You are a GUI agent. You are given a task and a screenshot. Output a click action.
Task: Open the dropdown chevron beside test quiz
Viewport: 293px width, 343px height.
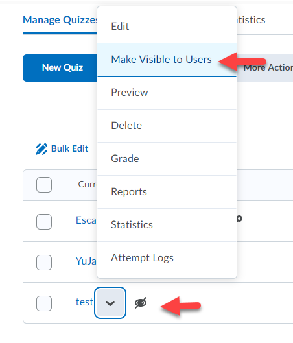point(110,303)
